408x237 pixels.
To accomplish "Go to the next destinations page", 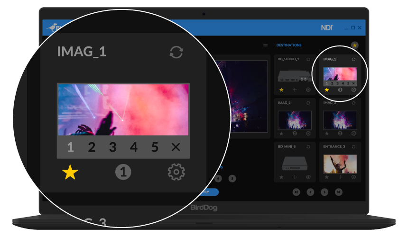I will 324,192.
